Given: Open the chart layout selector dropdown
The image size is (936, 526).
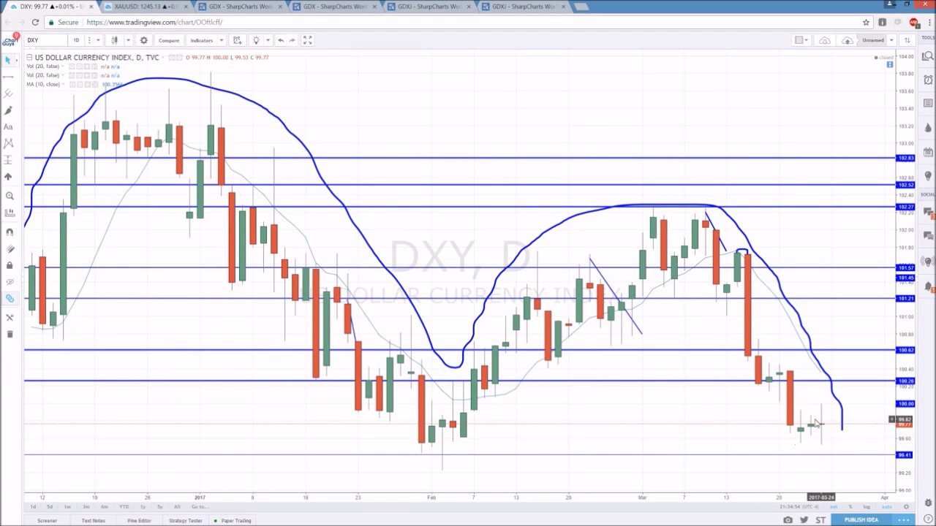Looking at the screenshot, I should click(x=802, y=40).
